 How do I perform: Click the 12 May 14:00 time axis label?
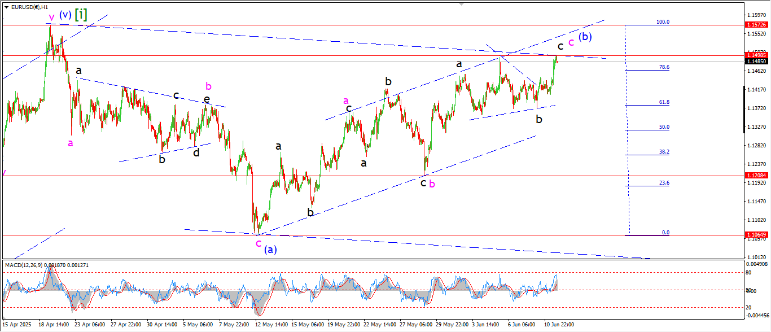pyautogui.click(x=271, y=325)
